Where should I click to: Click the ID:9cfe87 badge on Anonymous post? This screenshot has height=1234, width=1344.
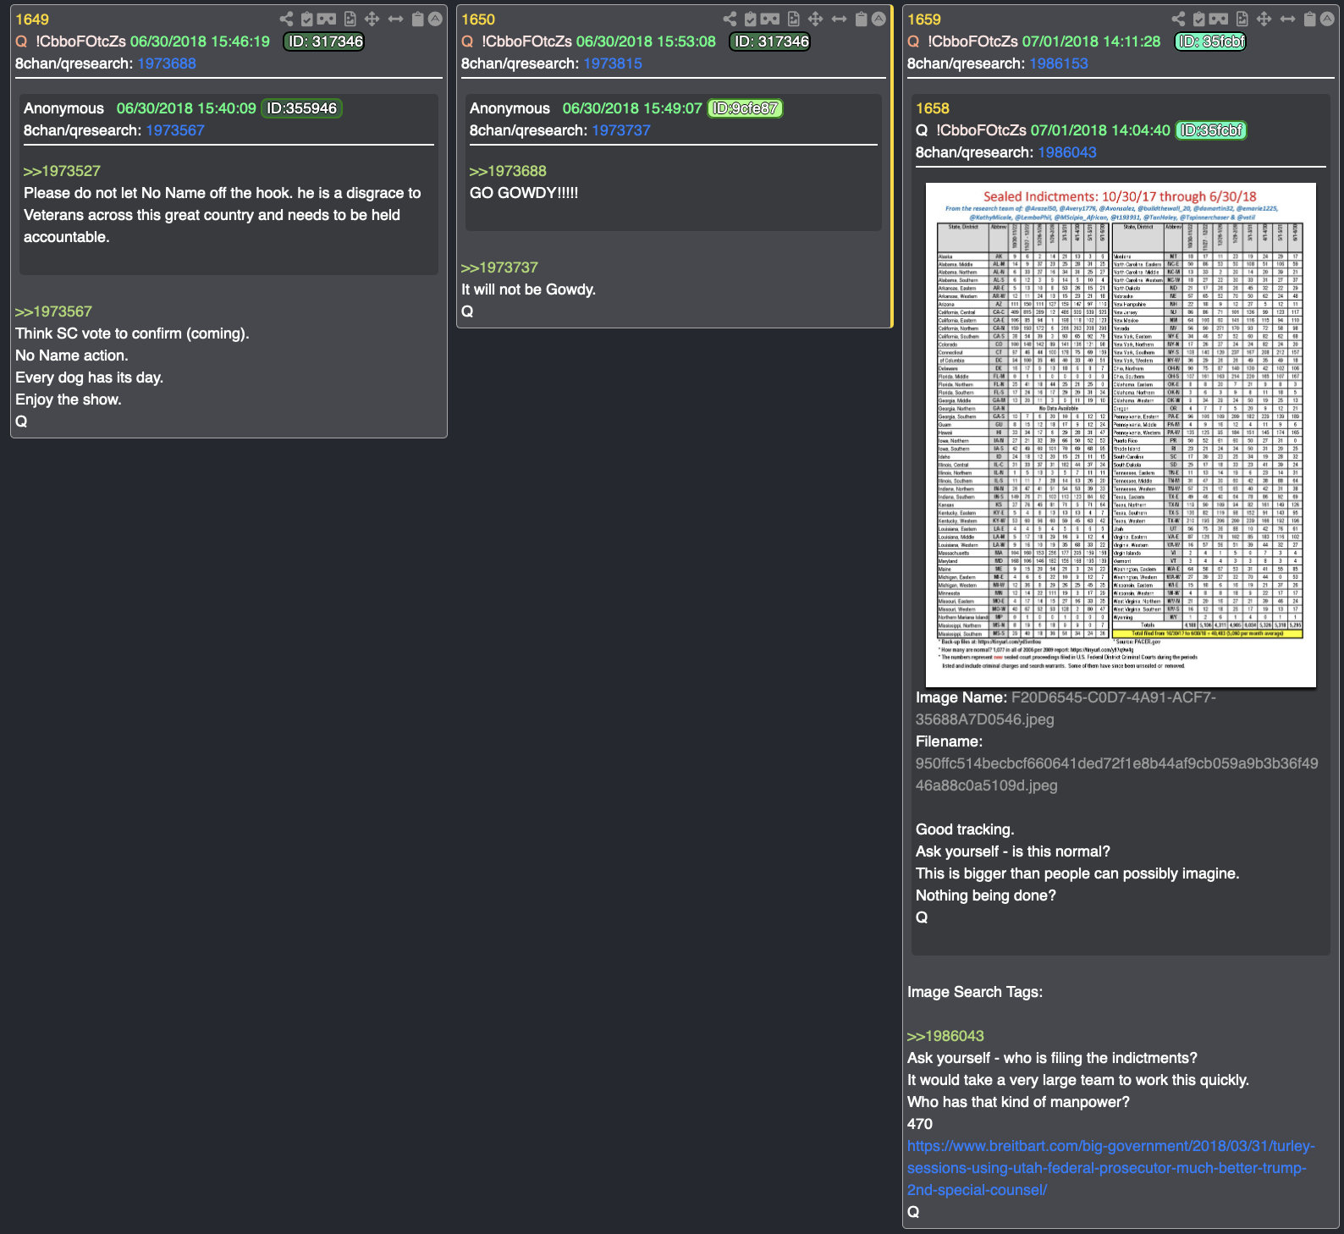[x=745, y=108]
